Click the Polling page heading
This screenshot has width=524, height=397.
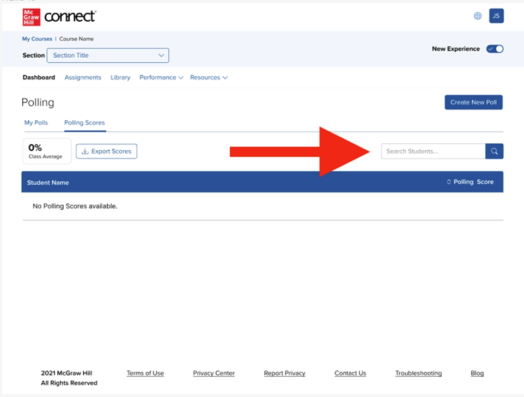pos(38,102)
